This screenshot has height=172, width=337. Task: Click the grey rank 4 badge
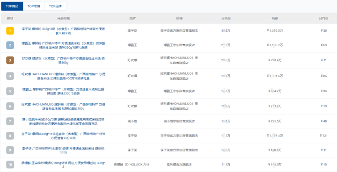tap(10, 76)
